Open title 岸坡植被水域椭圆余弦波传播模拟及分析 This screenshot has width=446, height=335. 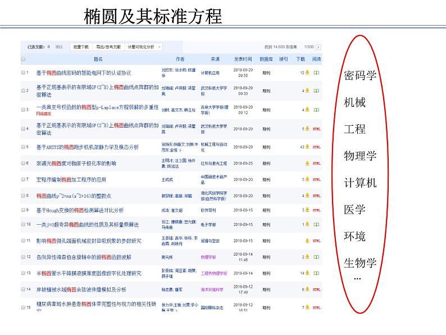click(x=81, y=289)
